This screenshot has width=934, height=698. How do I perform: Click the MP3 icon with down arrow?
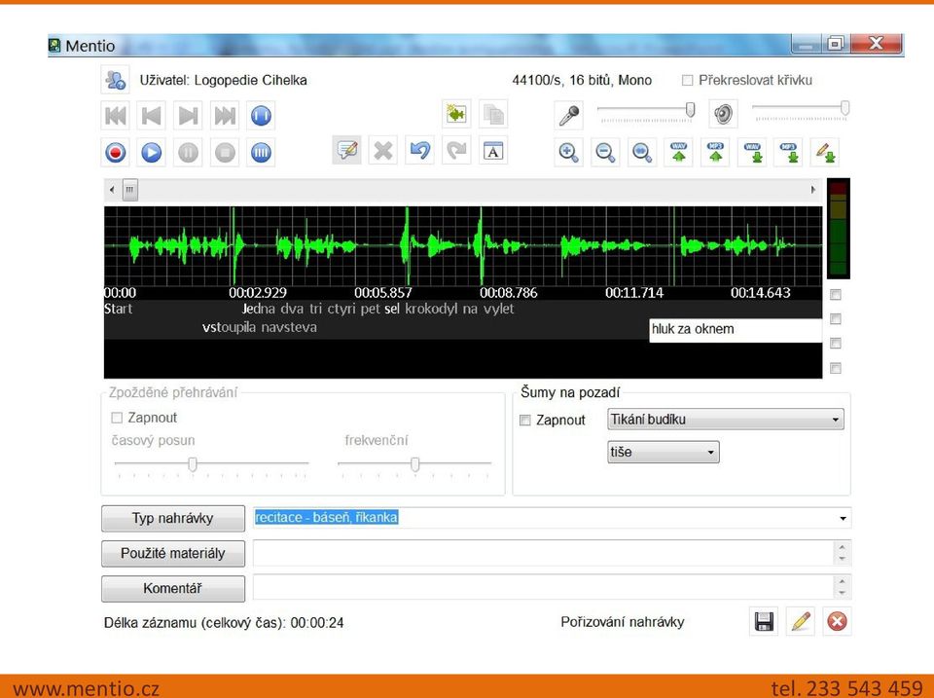coord(789,152)
